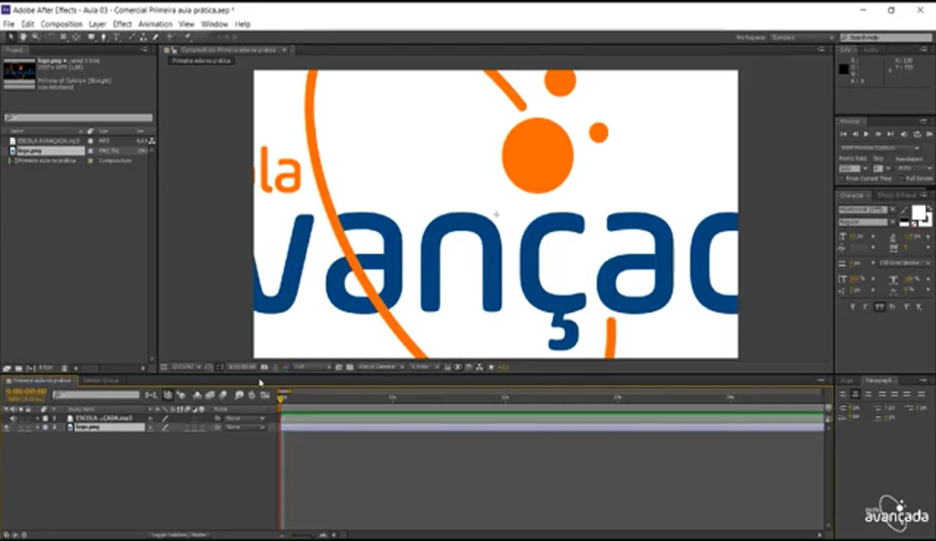Click the timeline current timecode display

coord(26,391)
